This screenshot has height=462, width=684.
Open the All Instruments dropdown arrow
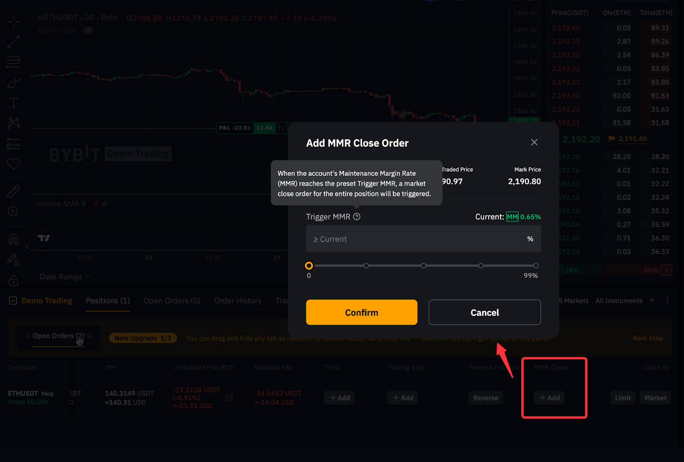(652, 301)
